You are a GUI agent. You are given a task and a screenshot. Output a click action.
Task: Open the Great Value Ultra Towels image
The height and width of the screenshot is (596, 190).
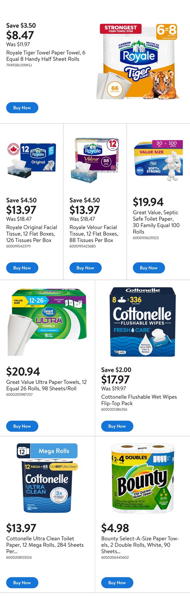point(48,322)
